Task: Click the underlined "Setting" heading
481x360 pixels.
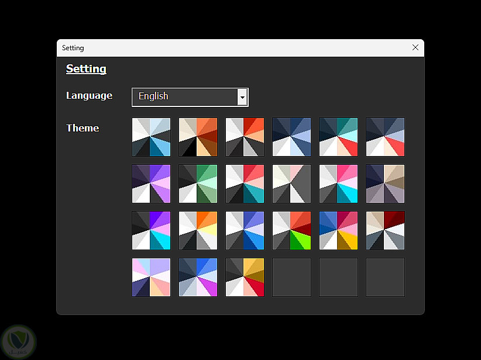Action: (x=86, y=68)
